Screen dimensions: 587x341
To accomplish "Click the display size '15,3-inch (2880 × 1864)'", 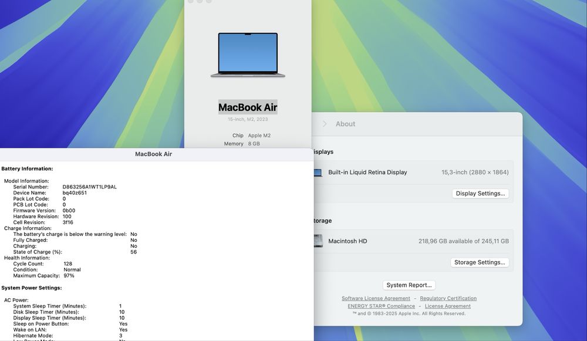I will pos(475,173).
